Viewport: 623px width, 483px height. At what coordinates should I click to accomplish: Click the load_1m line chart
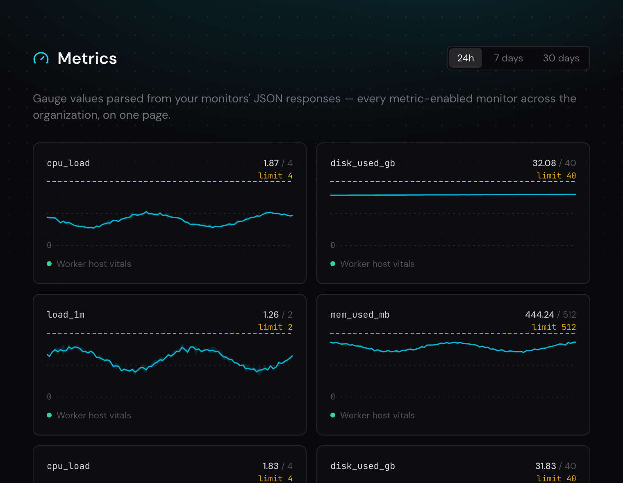[x=170, y=364]
